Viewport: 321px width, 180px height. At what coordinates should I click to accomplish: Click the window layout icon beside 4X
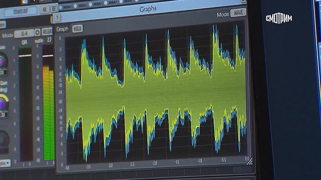pyautogui.click(x=54, y=9)
